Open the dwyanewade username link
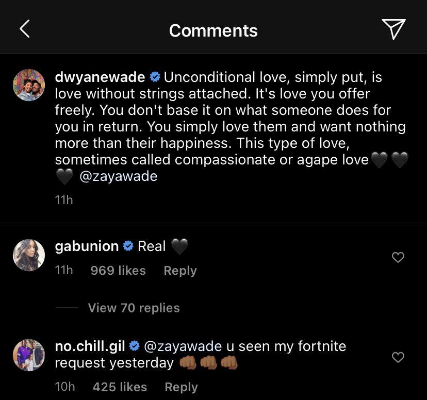 click(100, 77)
